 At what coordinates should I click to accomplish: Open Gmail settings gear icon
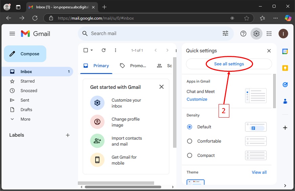coord(256,33)
